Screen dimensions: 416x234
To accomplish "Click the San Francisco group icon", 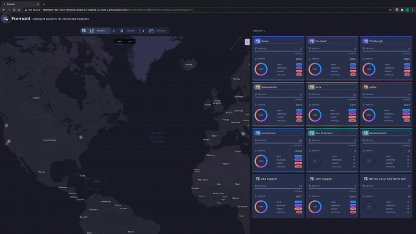I will tap(311, 133).
